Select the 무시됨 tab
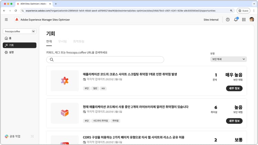258x145 pixels. (63, 41)
